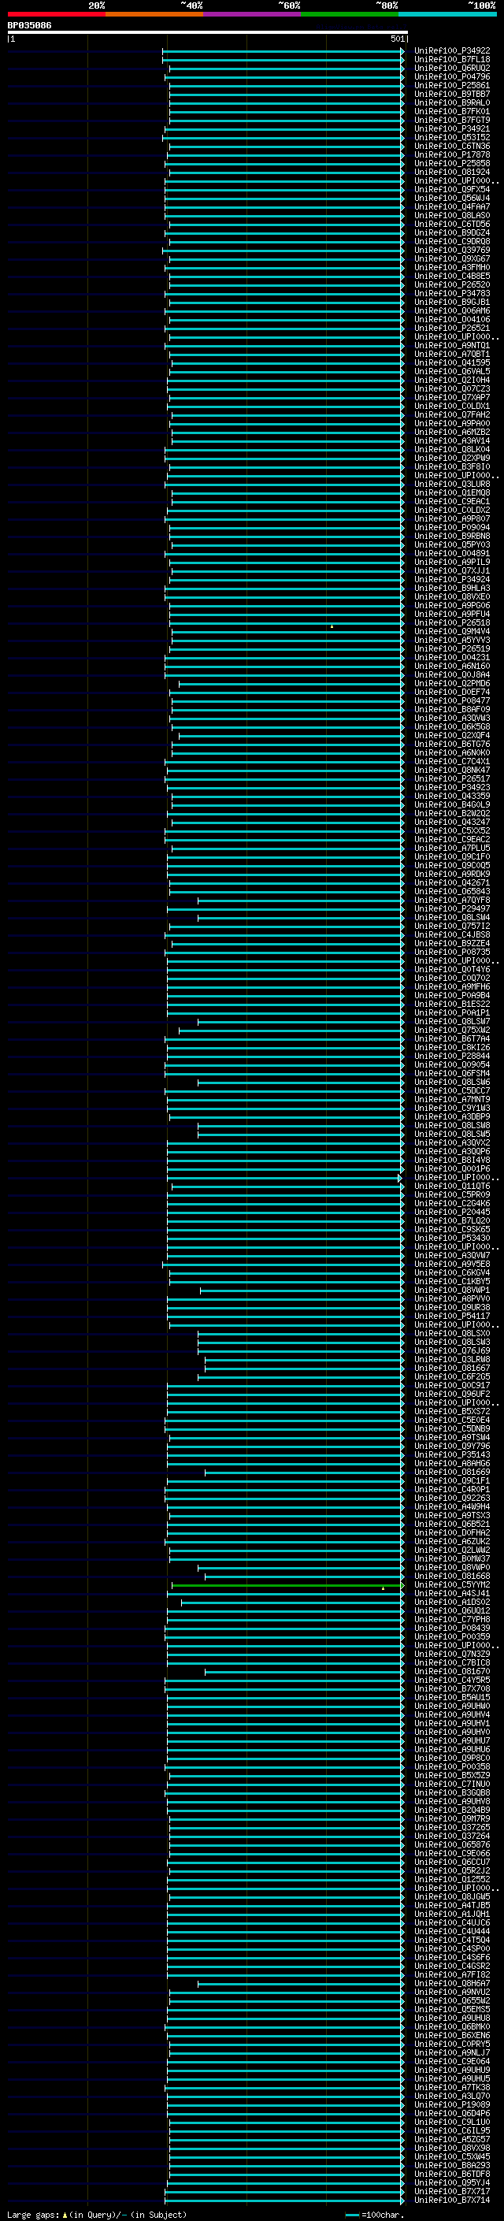Viewport: 504px width, 2221px height.
Task: Click the orange ~40% identity legend segment
Action: [154, 14]
